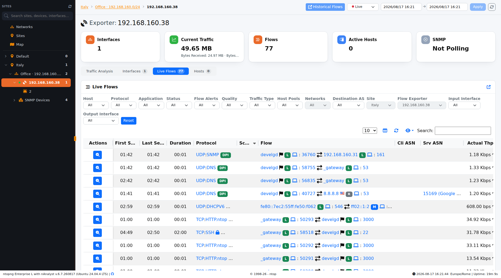Click the table Search box
The image size is (501, 278).
(463, 131)
